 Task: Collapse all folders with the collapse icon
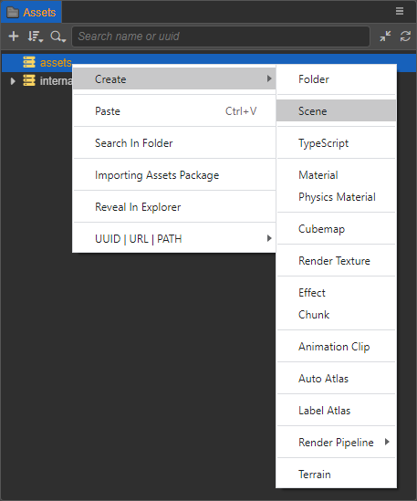pyautogui.click(x=385, y=37)
